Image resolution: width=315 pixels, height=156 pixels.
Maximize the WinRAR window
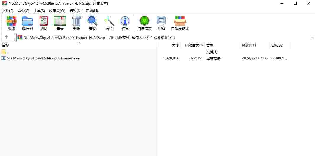[295, 4]
